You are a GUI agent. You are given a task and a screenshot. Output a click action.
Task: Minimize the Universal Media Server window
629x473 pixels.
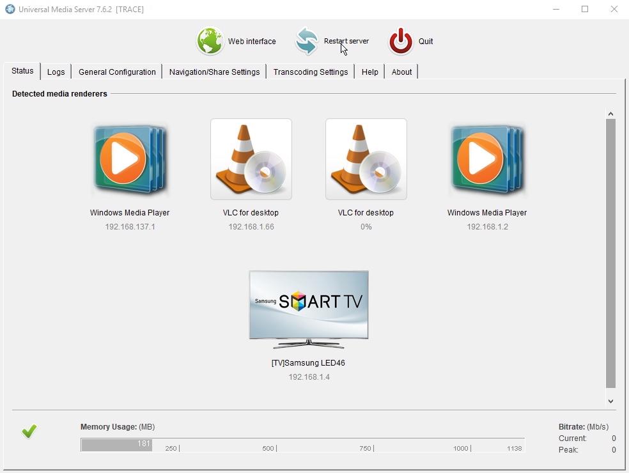pos(556,9)
